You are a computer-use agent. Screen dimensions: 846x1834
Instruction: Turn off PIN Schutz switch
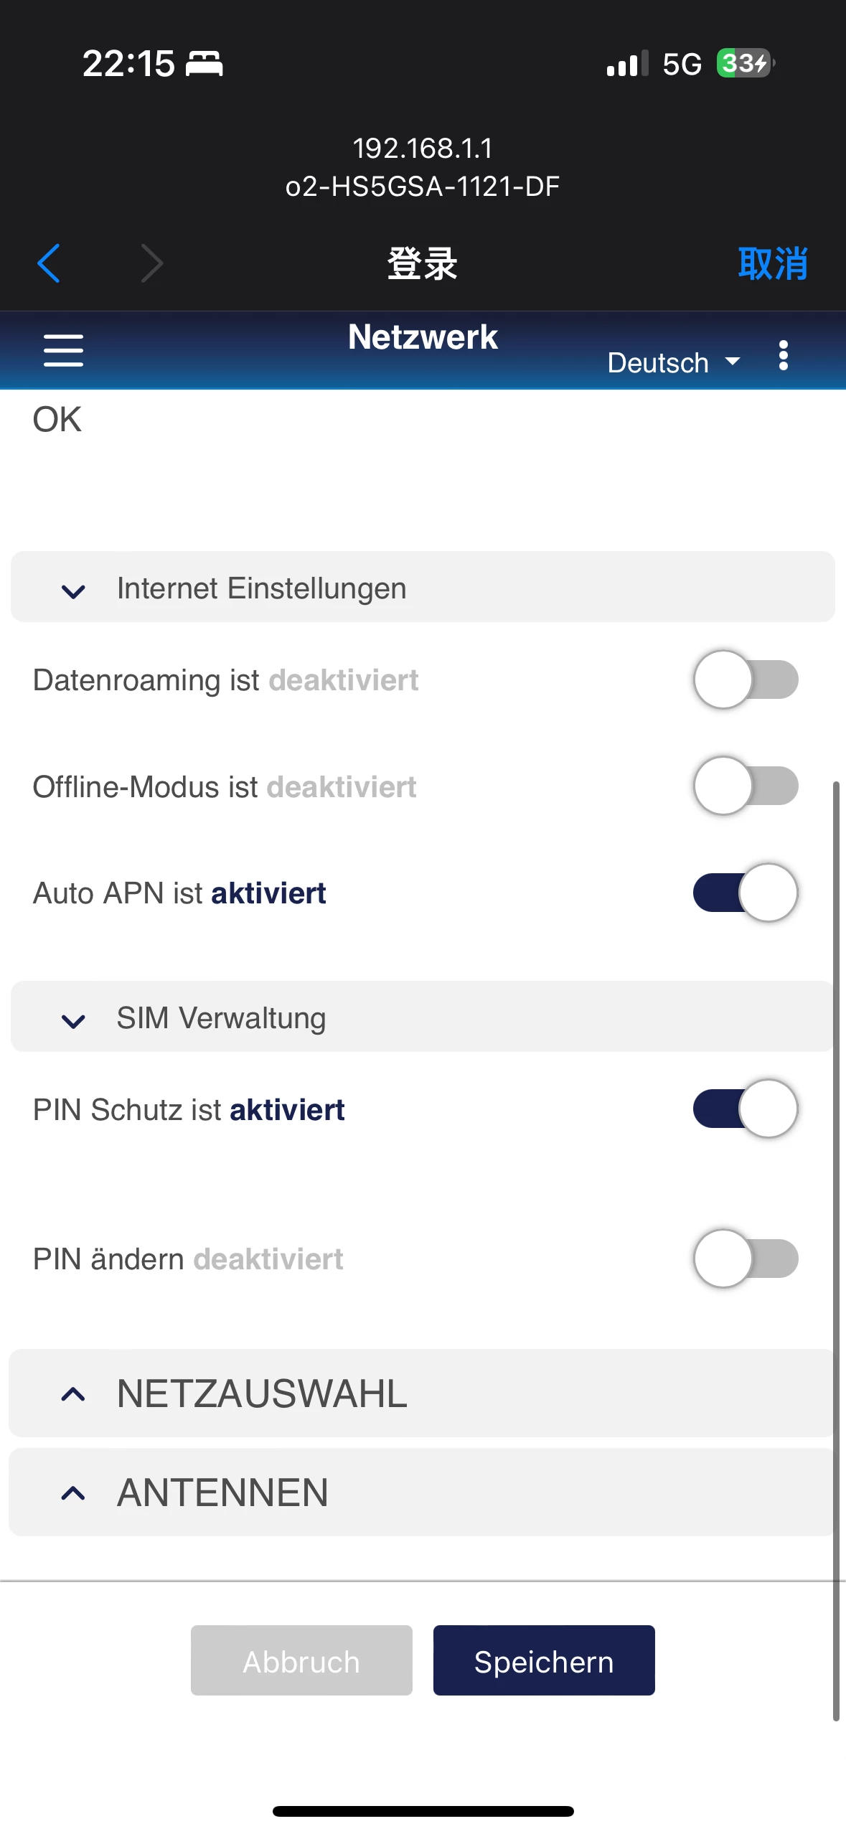click(x=746, y=1109)
